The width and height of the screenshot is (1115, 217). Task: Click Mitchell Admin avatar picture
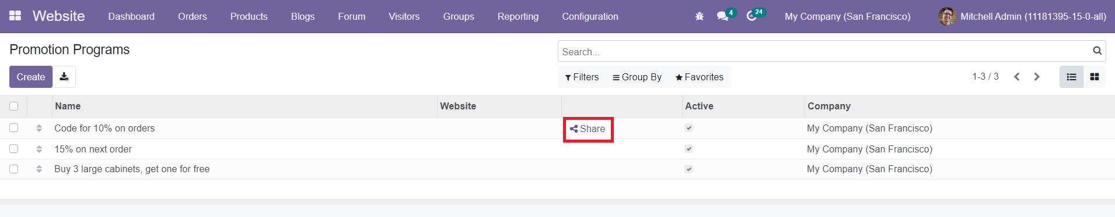coord(947,16)
